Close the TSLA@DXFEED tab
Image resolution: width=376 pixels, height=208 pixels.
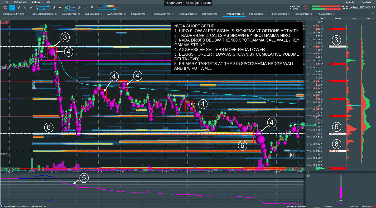tap(334, 14)
